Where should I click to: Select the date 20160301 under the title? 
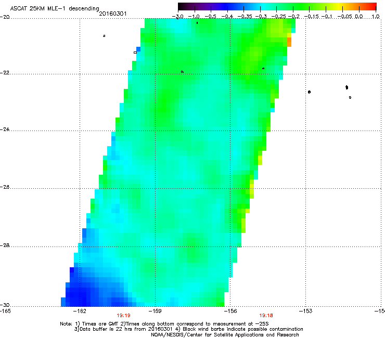(113, 14)
